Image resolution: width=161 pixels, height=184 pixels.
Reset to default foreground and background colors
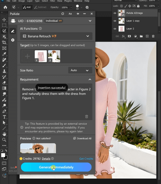(2, 150)
